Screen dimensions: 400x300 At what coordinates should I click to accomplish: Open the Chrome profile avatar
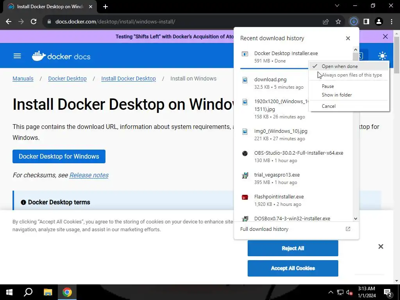pos(379,22)
